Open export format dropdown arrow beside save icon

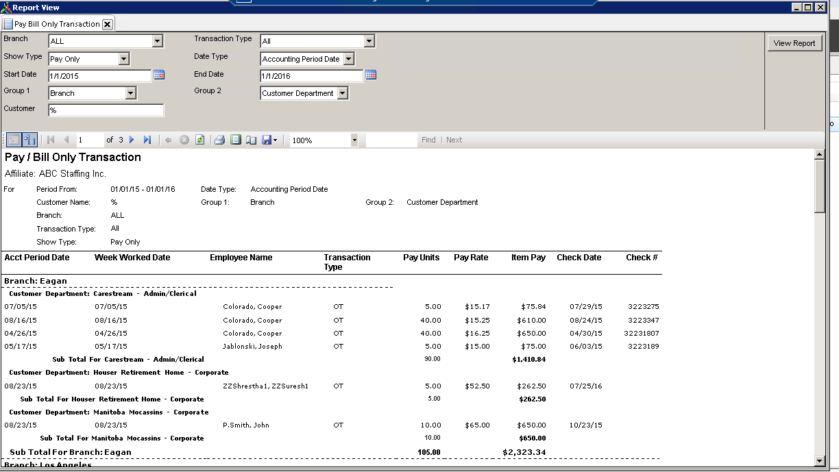[x=275, y=140]
